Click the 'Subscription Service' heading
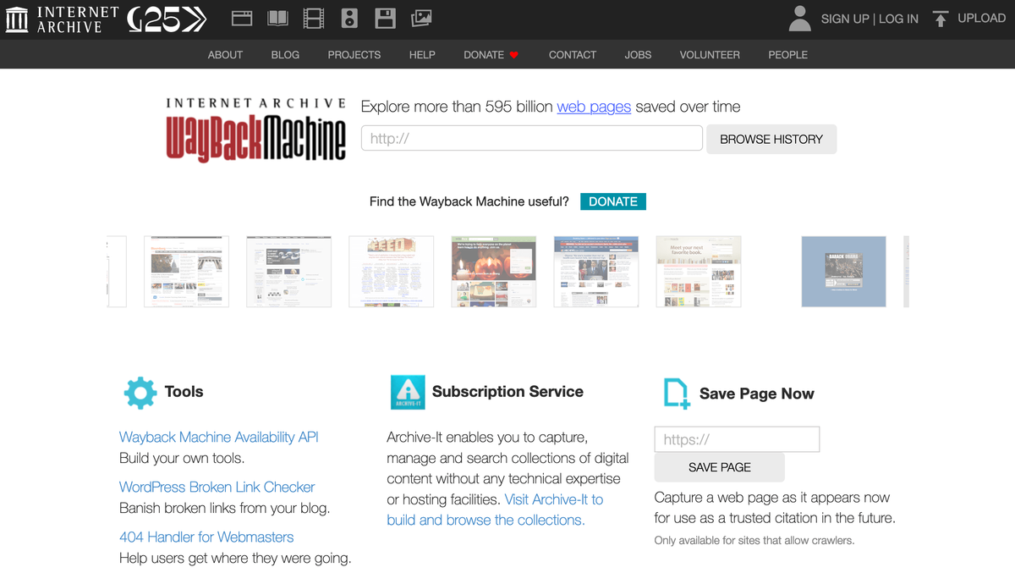The image size is (1015, 584). click(507, 392)
